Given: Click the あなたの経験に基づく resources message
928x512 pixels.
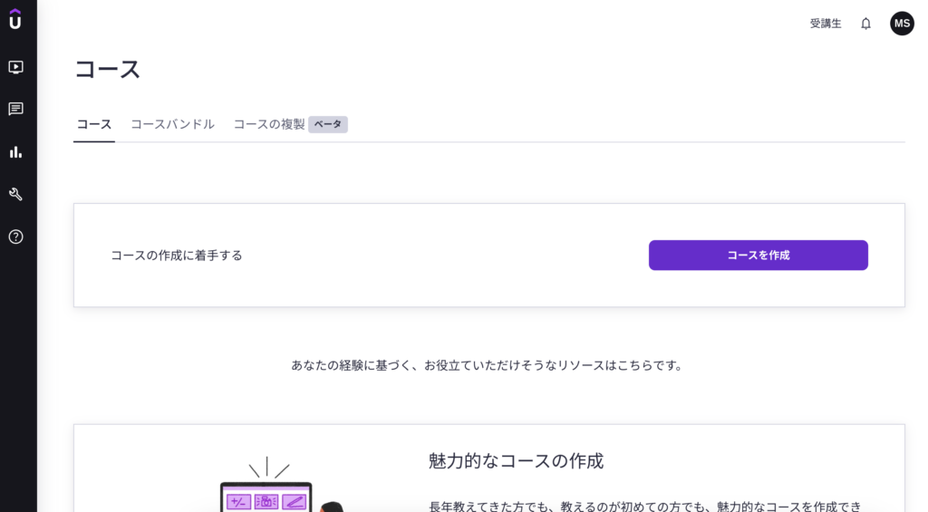Looking at the screenshot, I should (x=488, y=365).
